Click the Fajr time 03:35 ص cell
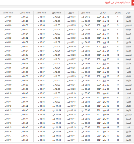Image resolution: width=134 pixels, height=144 pixels. [x=86, y=140]
